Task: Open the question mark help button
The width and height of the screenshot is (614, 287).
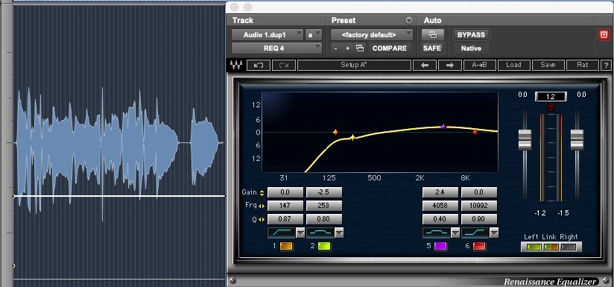Action: tap(606, 65)
